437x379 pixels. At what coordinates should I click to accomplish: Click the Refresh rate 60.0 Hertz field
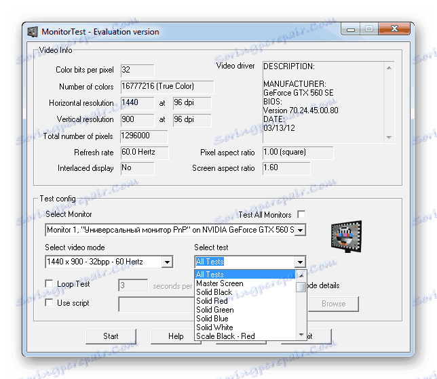(145, 153)
